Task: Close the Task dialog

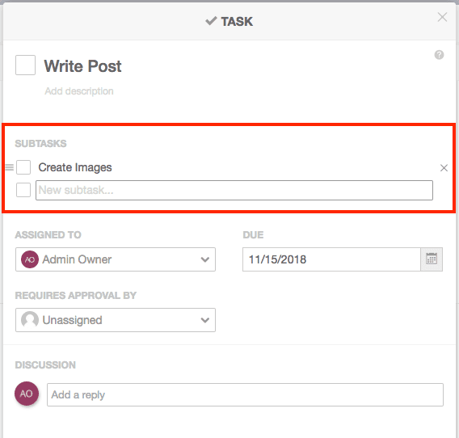Action: tap(442, 17)
